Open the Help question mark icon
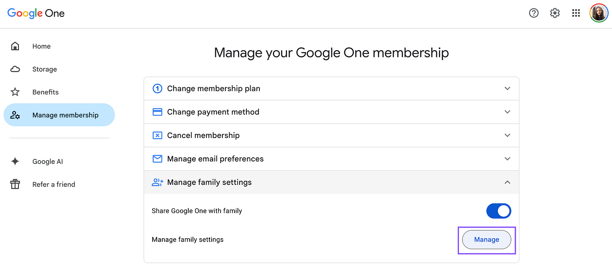612x265 pixels. tap(534, 13)
